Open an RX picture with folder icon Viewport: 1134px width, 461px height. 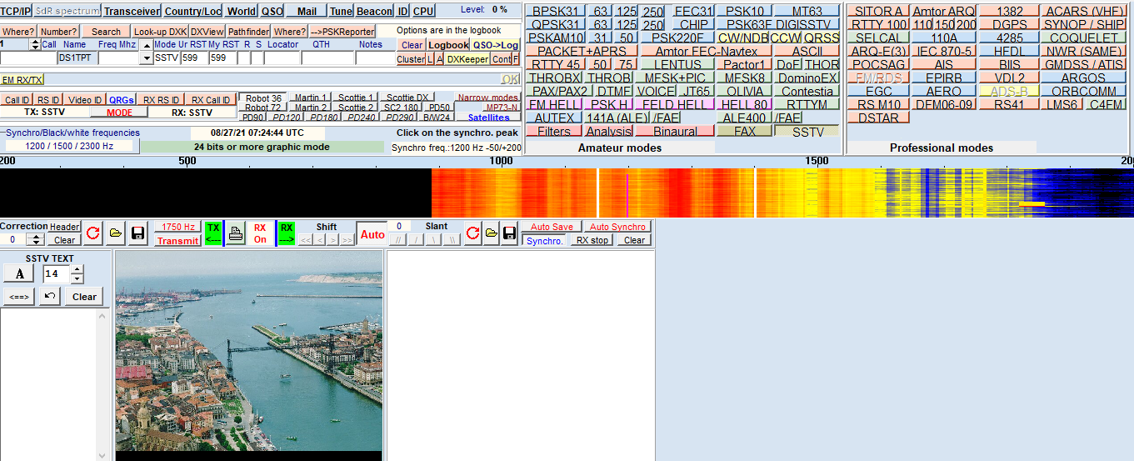492,233
